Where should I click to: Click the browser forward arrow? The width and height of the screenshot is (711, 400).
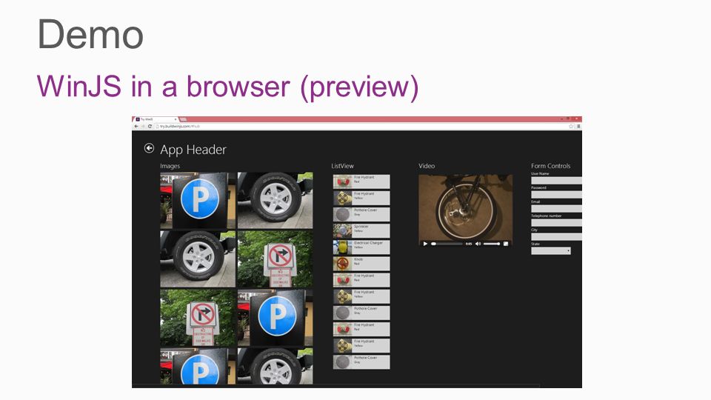[143, 127]
